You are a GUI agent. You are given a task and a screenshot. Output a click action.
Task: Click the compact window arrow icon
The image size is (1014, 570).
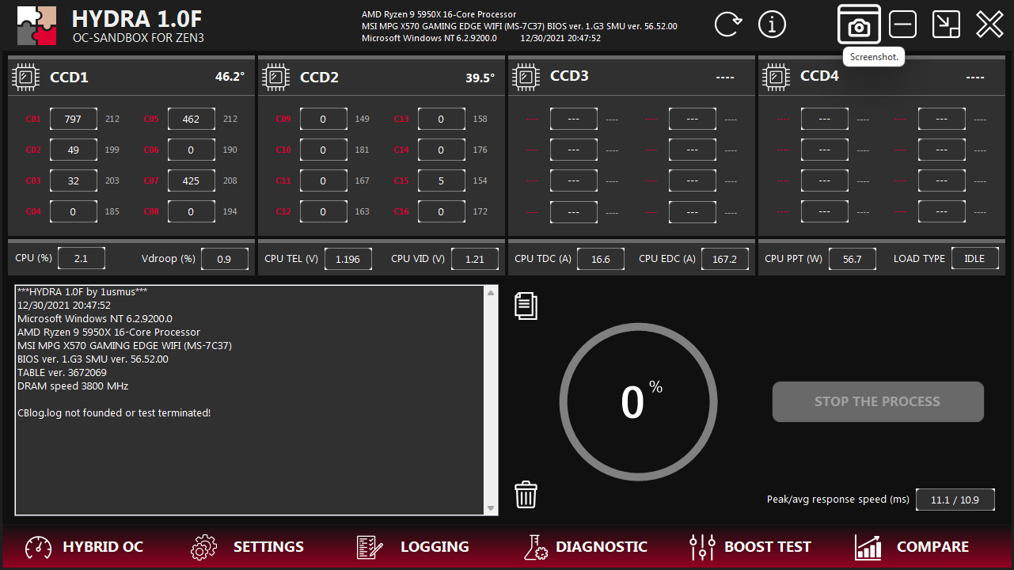coord(946,25)
